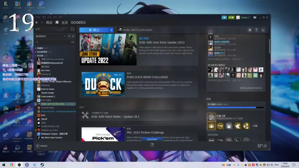Select Among Us in the library list

click(46, 74)
